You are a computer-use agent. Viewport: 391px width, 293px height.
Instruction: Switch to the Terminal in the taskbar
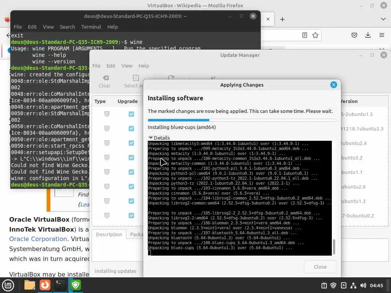(x=60, y=285)
